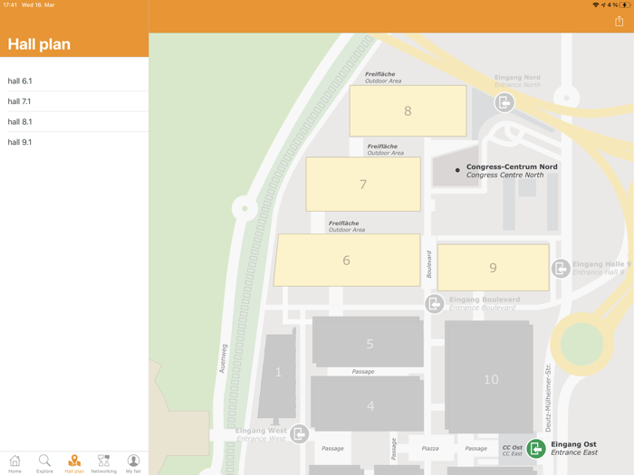Tap the CC Ost label
The height and width of the screenshot is (475, 634).
[513, 447]
